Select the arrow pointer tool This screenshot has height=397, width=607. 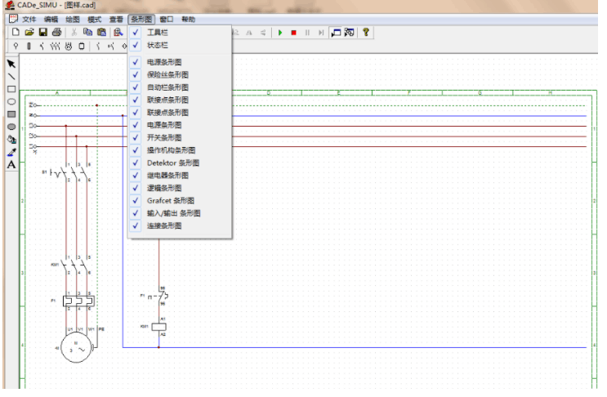(11, 63)
